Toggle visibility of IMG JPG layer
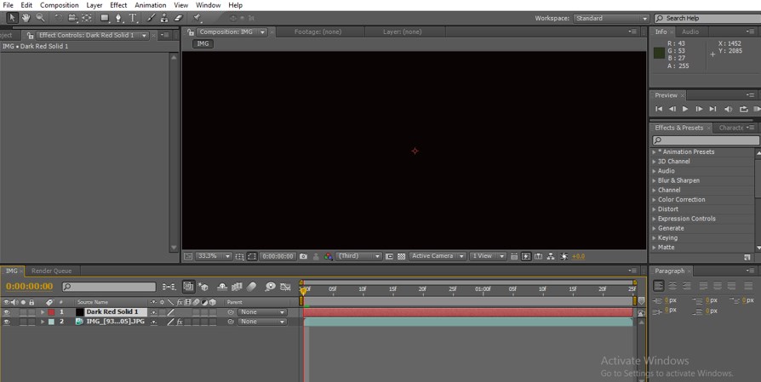The image size is (761, 382). tap(6, 322)
